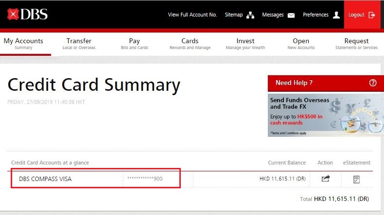The width and height of the screenshot is (384, 215).
Task: Open the Transfer menu
Action: pyautogui.click(x=79, y=44)
